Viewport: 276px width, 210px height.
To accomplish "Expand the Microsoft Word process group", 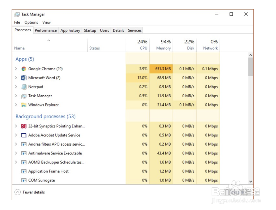I will click(x=16, y=78).
